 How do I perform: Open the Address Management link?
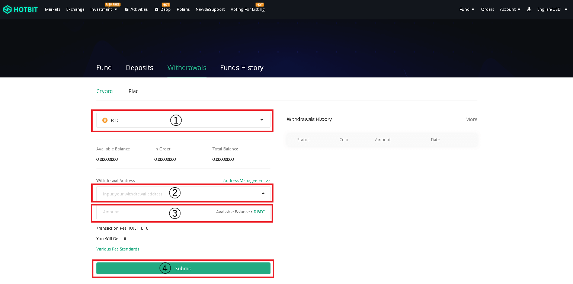tap(247, 181)
